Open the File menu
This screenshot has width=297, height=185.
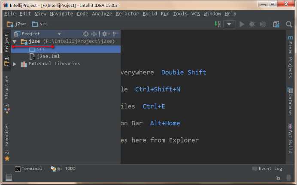pyautogui.click(x=10, y=14)
